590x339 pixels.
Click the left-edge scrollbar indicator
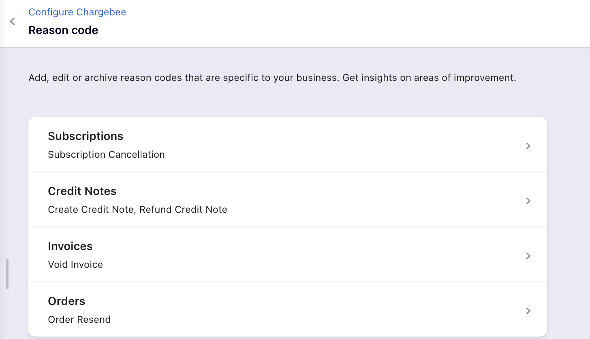[x=6, y=273]
